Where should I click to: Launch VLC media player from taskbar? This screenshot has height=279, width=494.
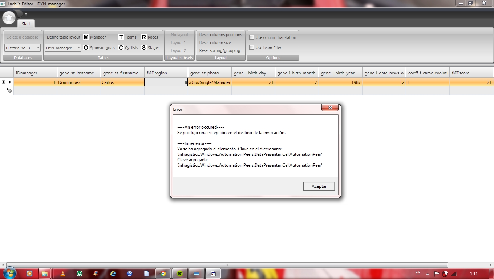[x=63, y=274]
